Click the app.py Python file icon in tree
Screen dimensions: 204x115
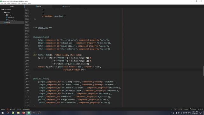click(5, 23)
